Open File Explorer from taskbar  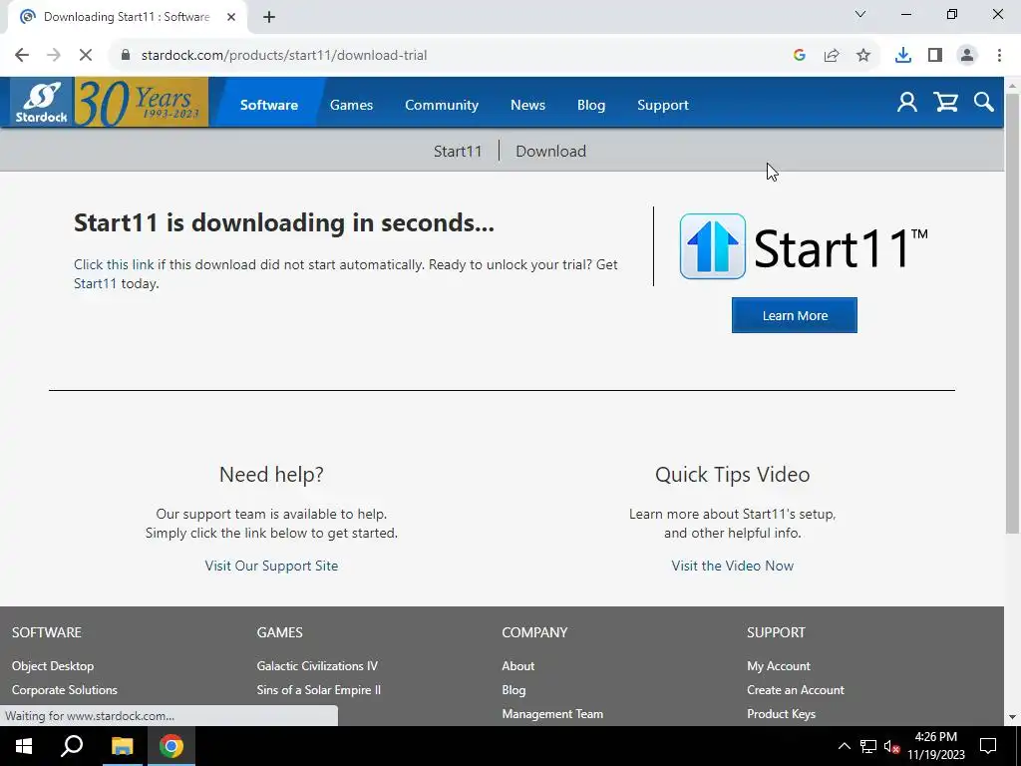point(122,746)
